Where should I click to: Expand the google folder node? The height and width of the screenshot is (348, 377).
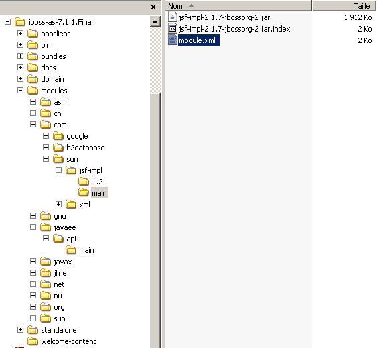pyautogui.click(x=46, y=136)
